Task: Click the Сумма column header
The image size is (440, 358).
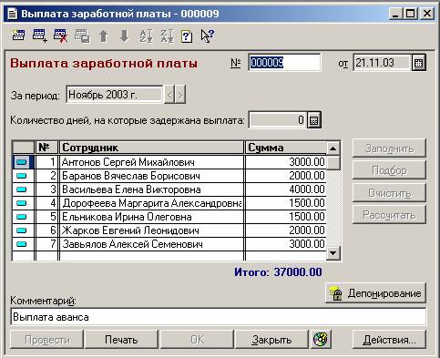Action: click(285, 148)
